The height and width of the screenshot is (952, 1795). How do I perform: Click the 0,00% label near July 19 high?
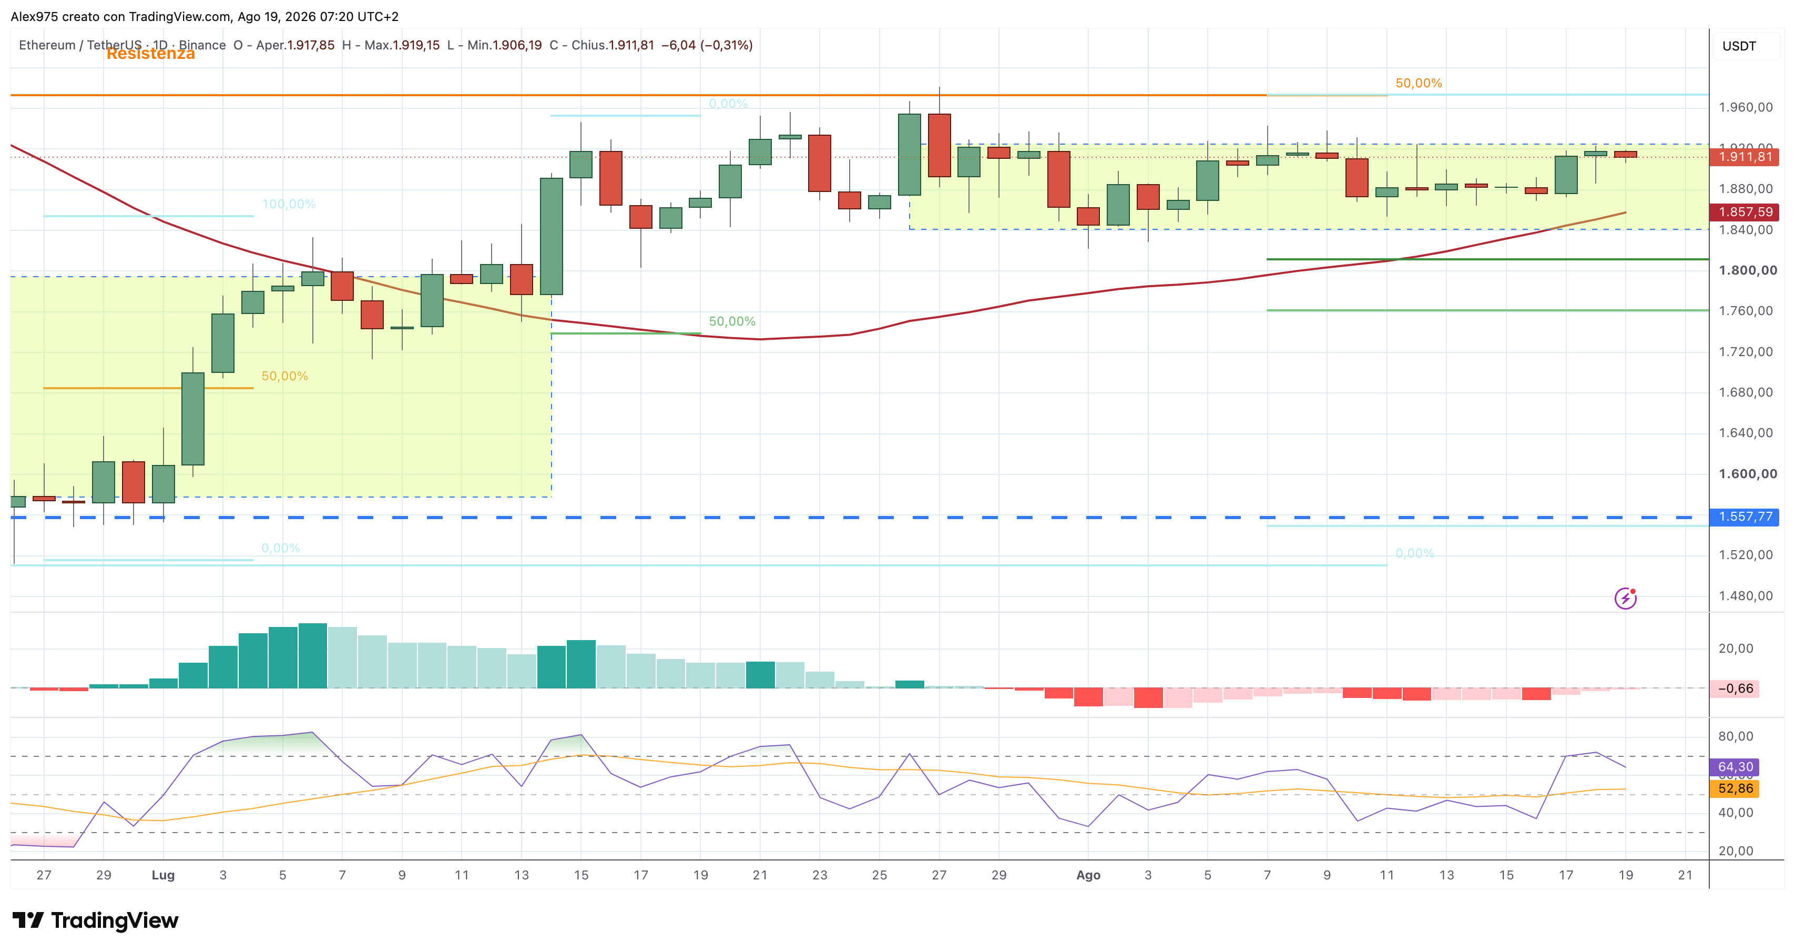coord(728,103)
